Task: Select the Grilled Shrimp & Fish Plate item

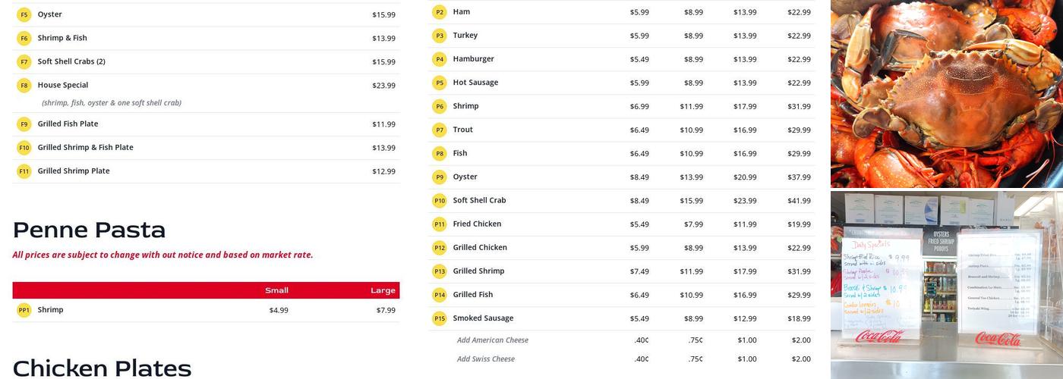Action: 85,147
